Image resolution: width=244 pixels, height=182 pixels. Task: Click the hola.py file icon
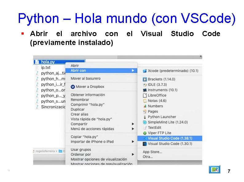click(x=37, y=62)
